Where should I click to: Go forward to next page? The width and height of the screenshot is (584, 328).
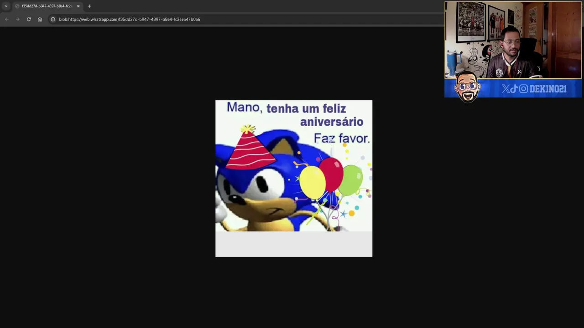[x=17, y=19]
